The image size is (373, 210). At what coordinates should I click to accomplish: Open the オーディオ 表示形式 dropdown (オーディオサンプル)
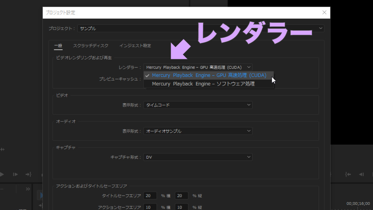click(198, 131)
